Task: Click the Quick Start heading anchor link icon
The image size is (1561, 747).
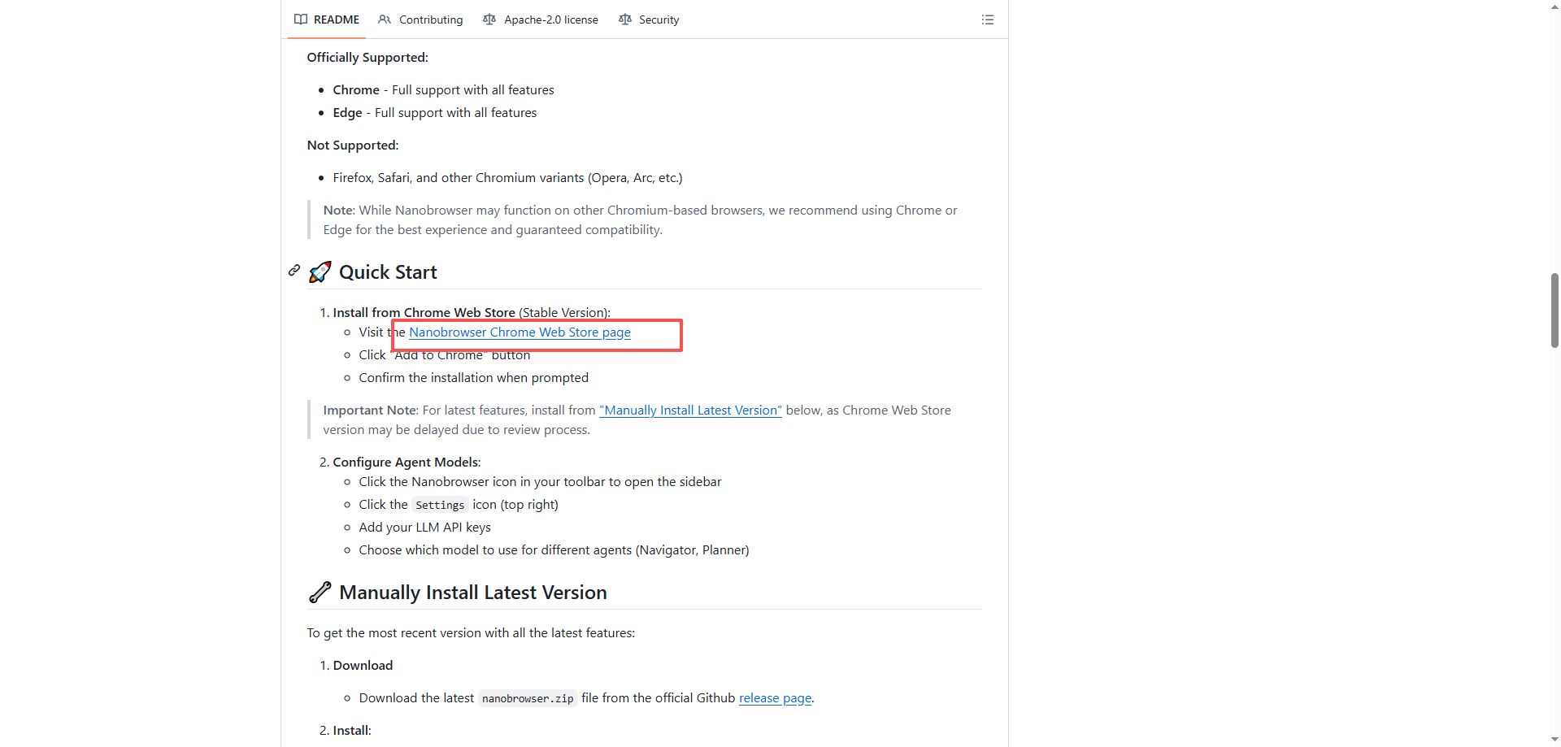Action: pyautogui.click(x=294, y=270)
